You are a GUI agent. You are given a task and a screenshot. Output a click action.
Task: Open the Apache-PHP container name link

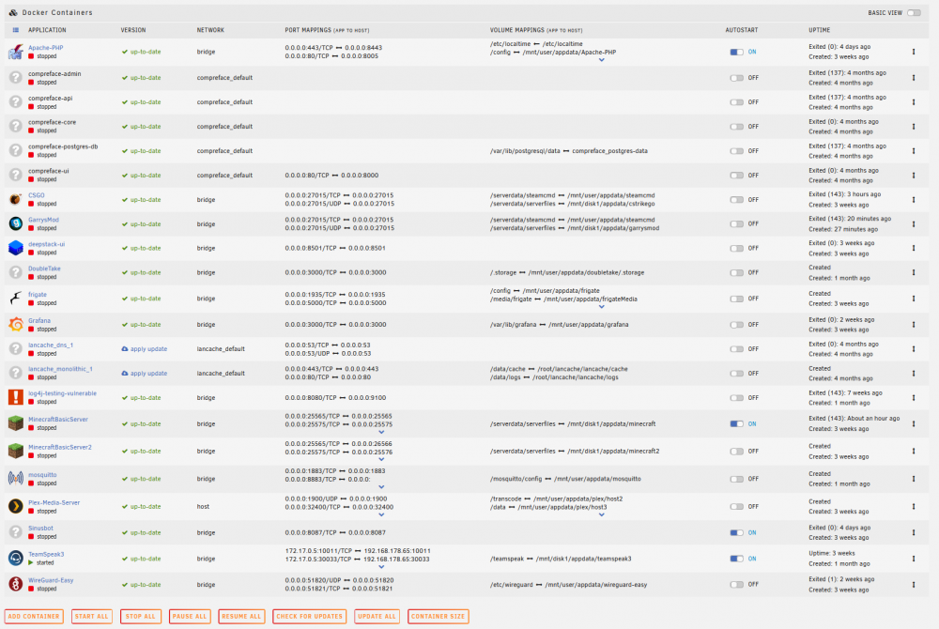pos(45,48)
